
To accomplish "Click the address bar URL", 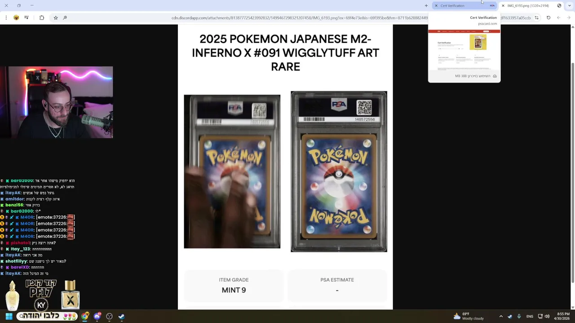I will click(300, 17).
